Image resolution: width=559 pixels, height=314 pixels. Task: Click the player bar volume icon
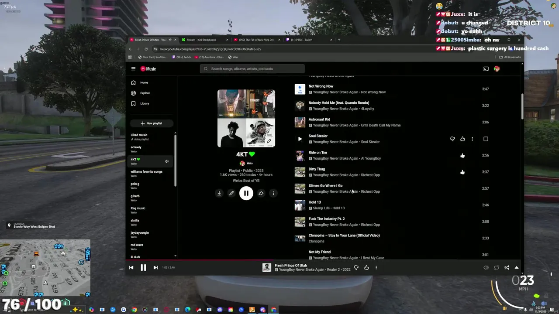[486, 268]
